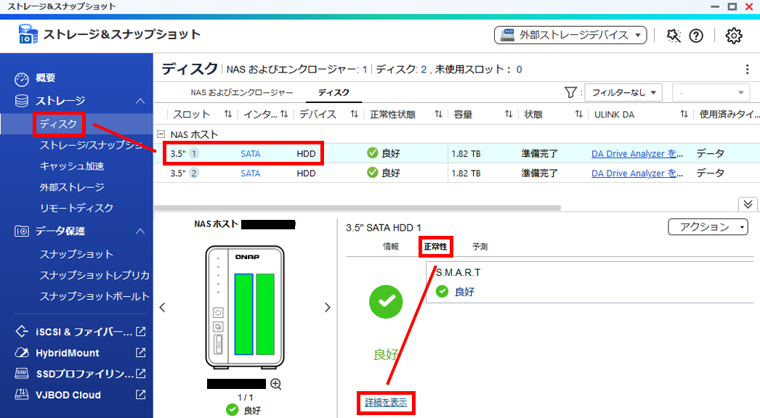
Task: Open the disabled dropdown beside the filter
Action: point(711,92)
